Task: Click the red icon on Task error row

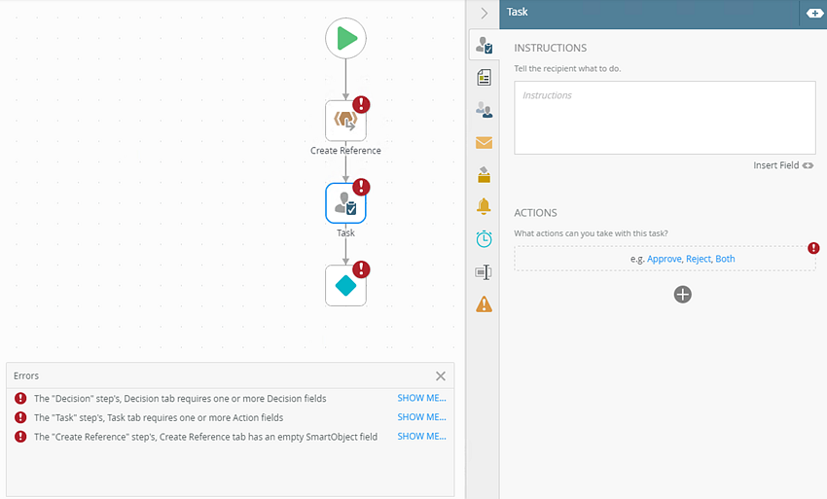Action: click(20, 417)
